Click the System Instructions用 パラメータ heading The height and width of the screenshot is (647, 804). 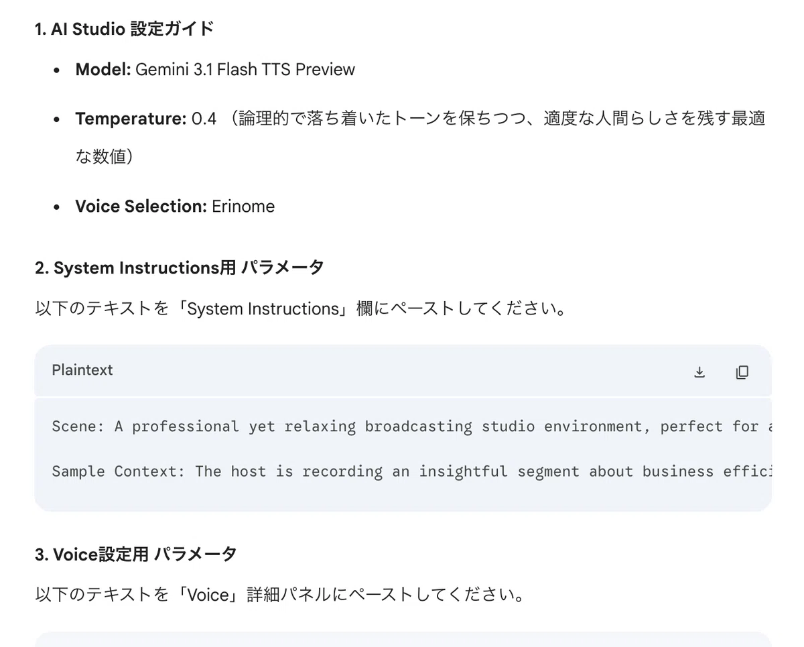(x=180, y=268)
